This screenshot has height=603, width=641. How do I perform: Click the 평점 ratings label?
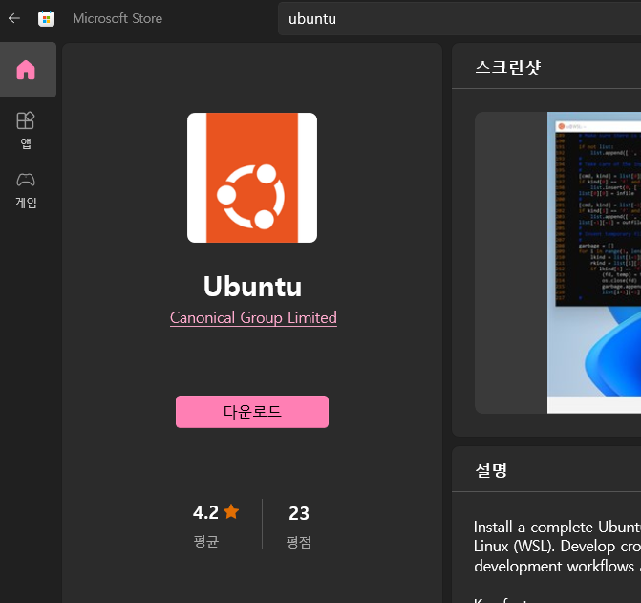pyautogui.click(x=299, y=543)
